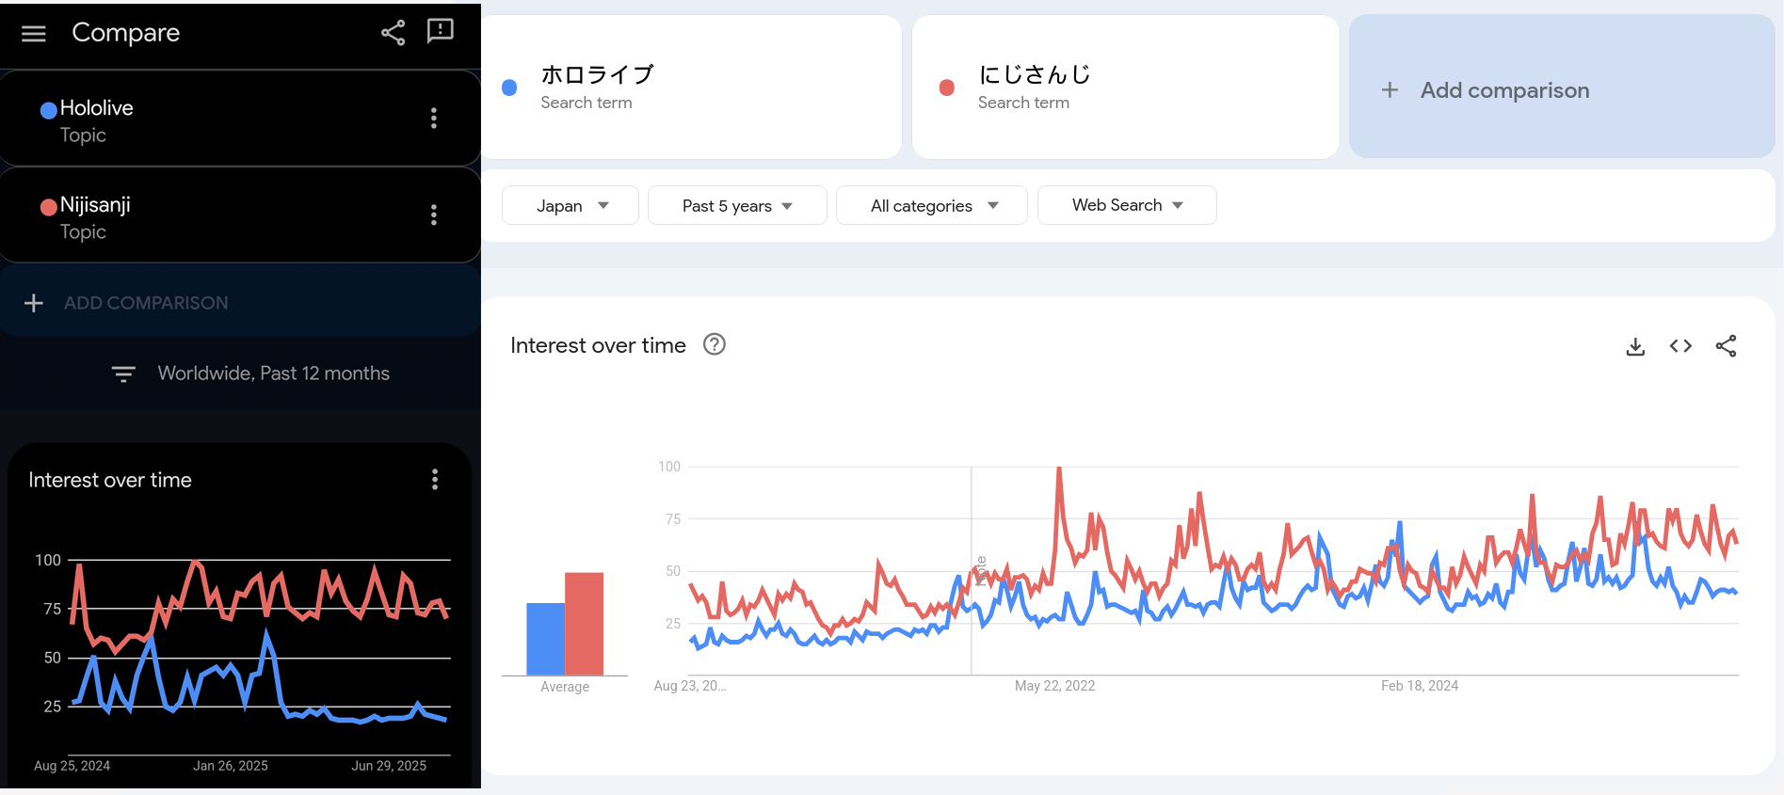
Task: Open the feedback icon in Compare header
Action: [441, 32]
